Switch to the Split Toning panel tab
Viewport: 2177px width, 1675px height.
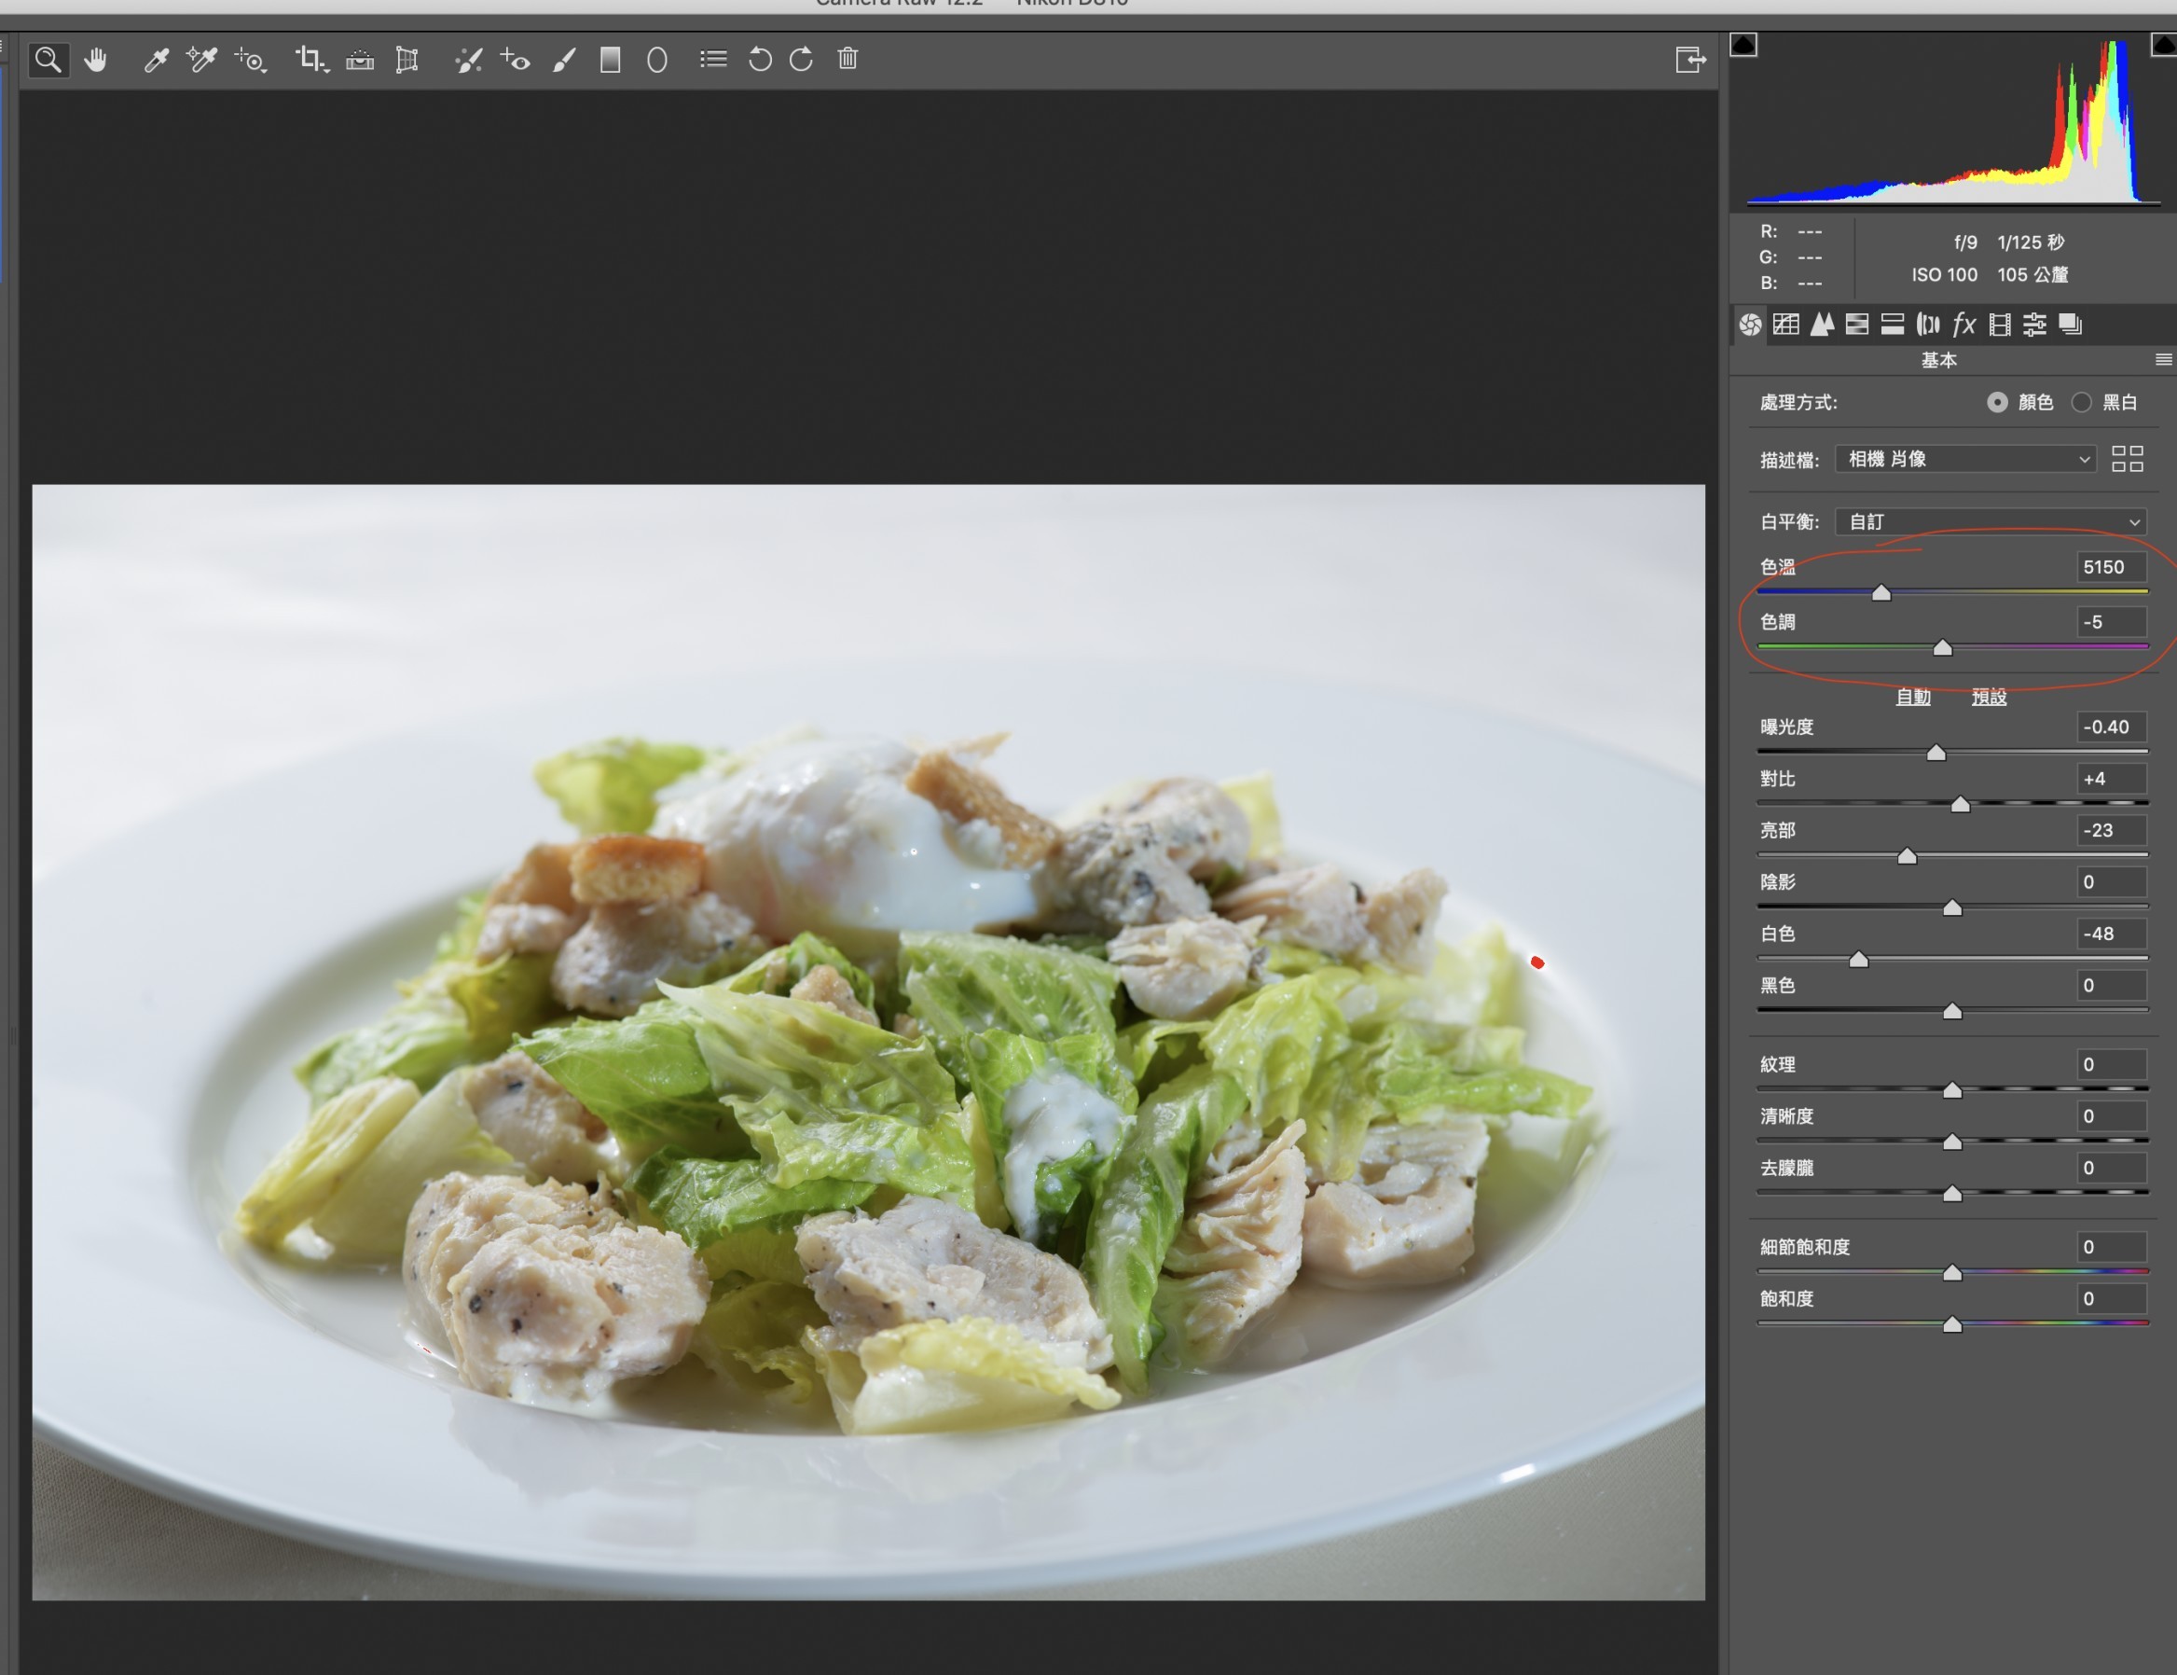coord(1892,324)
